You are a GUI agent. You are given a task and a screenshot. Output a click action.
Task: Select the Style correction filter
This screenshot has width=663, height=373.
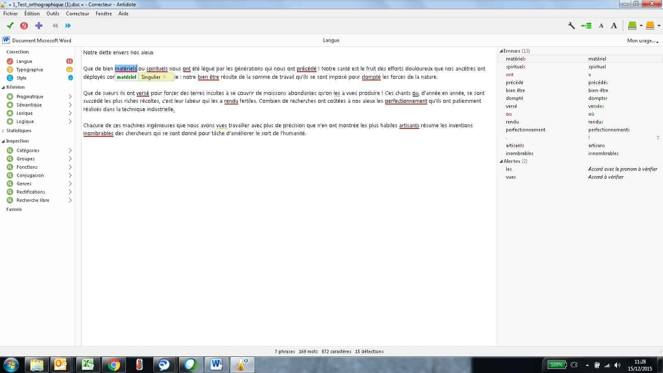21,78
